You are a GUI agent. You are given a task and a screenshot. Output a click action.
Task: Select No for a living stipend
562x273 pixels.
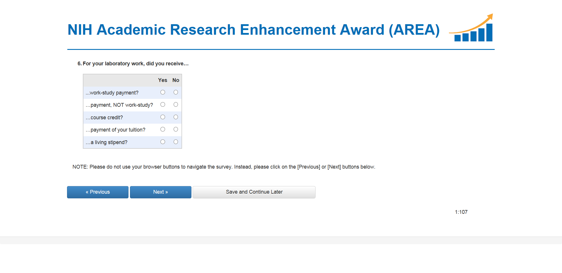pyautogui.click(x=176, y=142)
